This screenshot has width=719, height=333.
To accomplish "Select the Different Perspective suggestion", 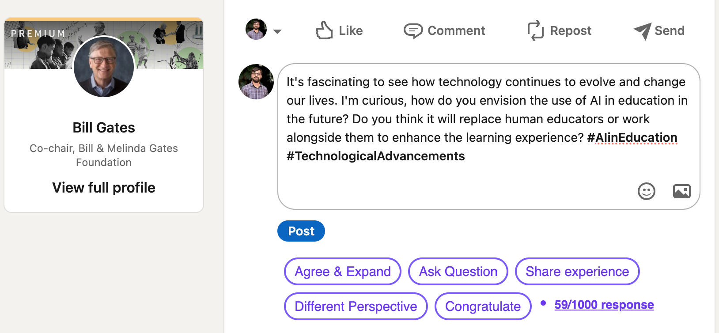I will 356,306.
